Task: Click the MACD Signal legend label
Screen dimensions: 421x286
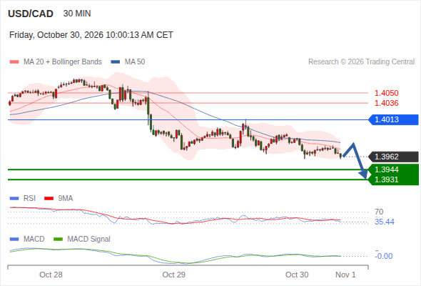Action: tap(89, 239)
